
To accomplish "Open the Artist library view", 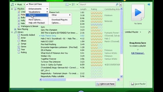I will pos(23,38).
